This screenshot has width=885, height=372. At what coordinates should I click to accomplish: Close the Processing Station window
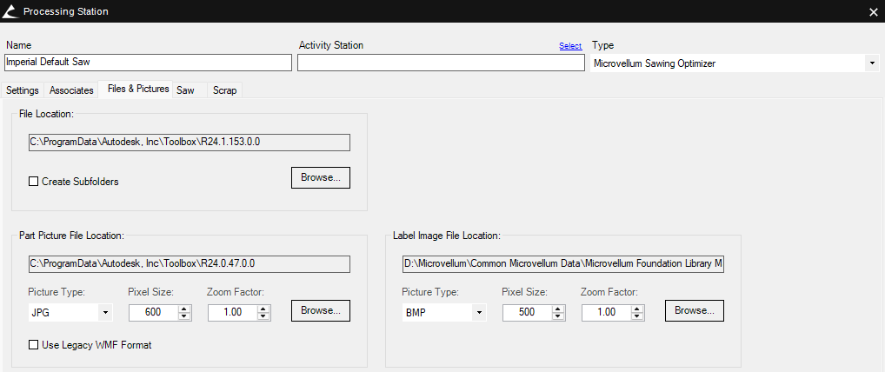click(873, 11)
